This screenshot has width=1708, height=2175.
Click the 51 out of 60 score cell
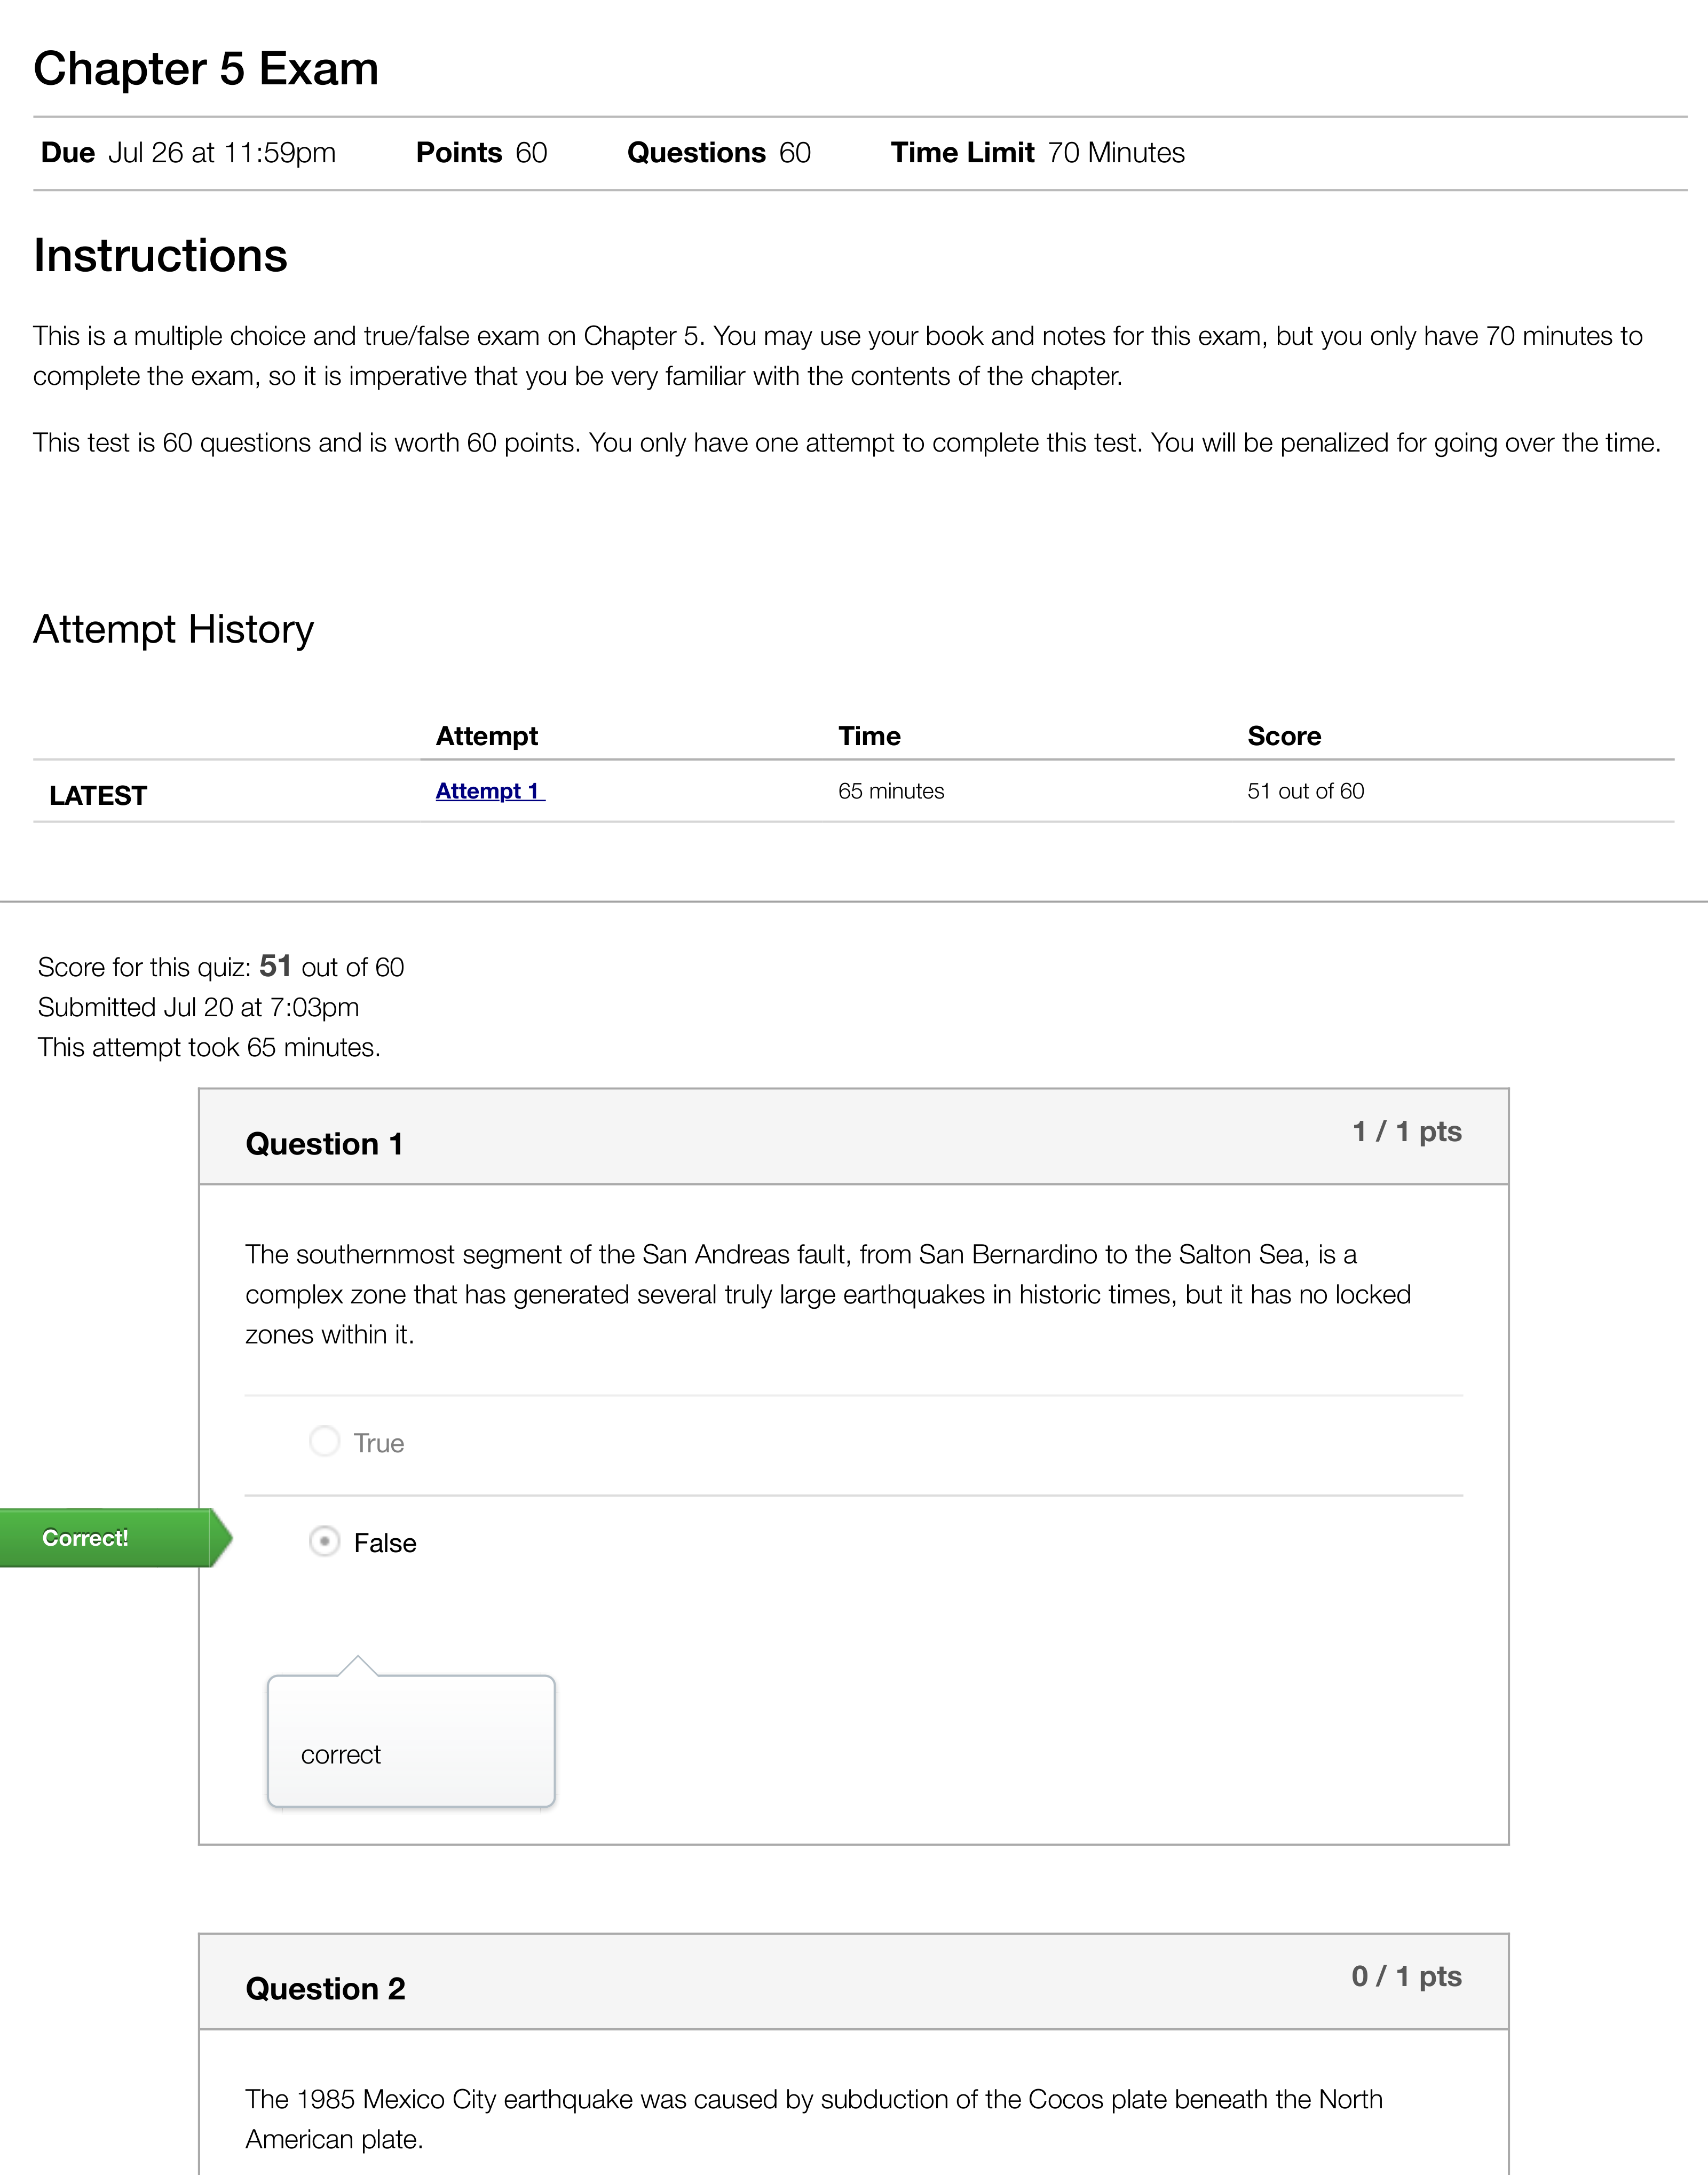(x=1305, y=791)
